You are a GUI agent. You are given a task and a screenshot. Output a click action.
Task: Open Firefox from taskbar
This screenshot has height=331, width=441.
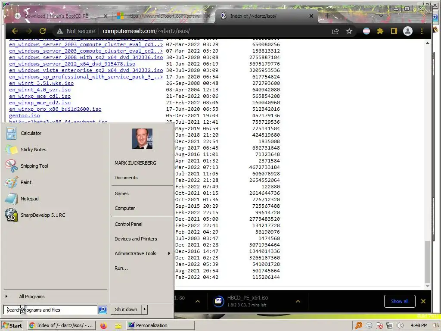(x=103, y=326)
